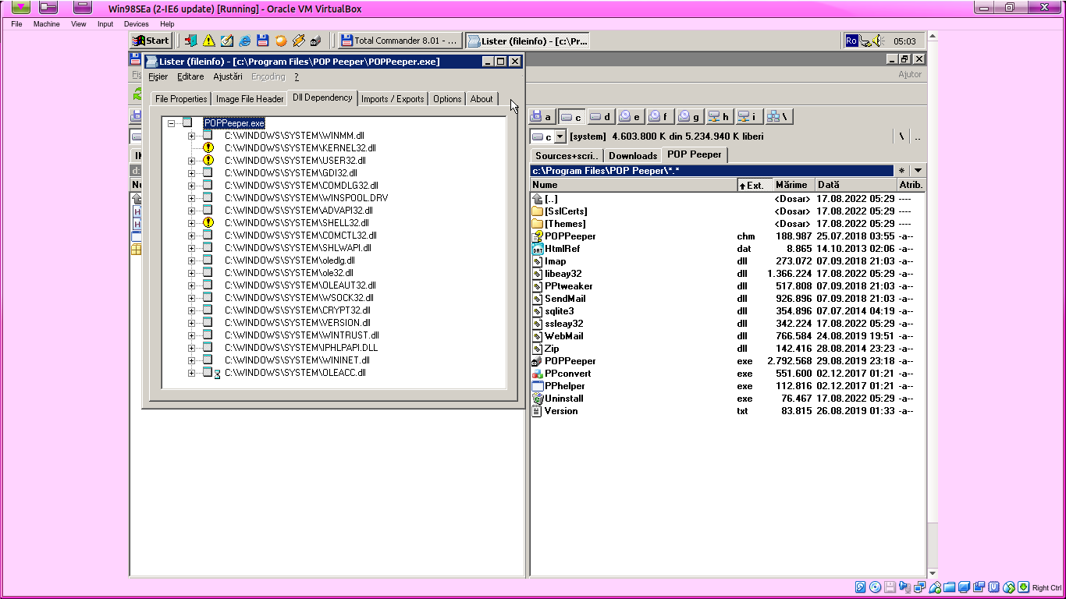
Task: Go to root directory backslash button
Action: 901,136
